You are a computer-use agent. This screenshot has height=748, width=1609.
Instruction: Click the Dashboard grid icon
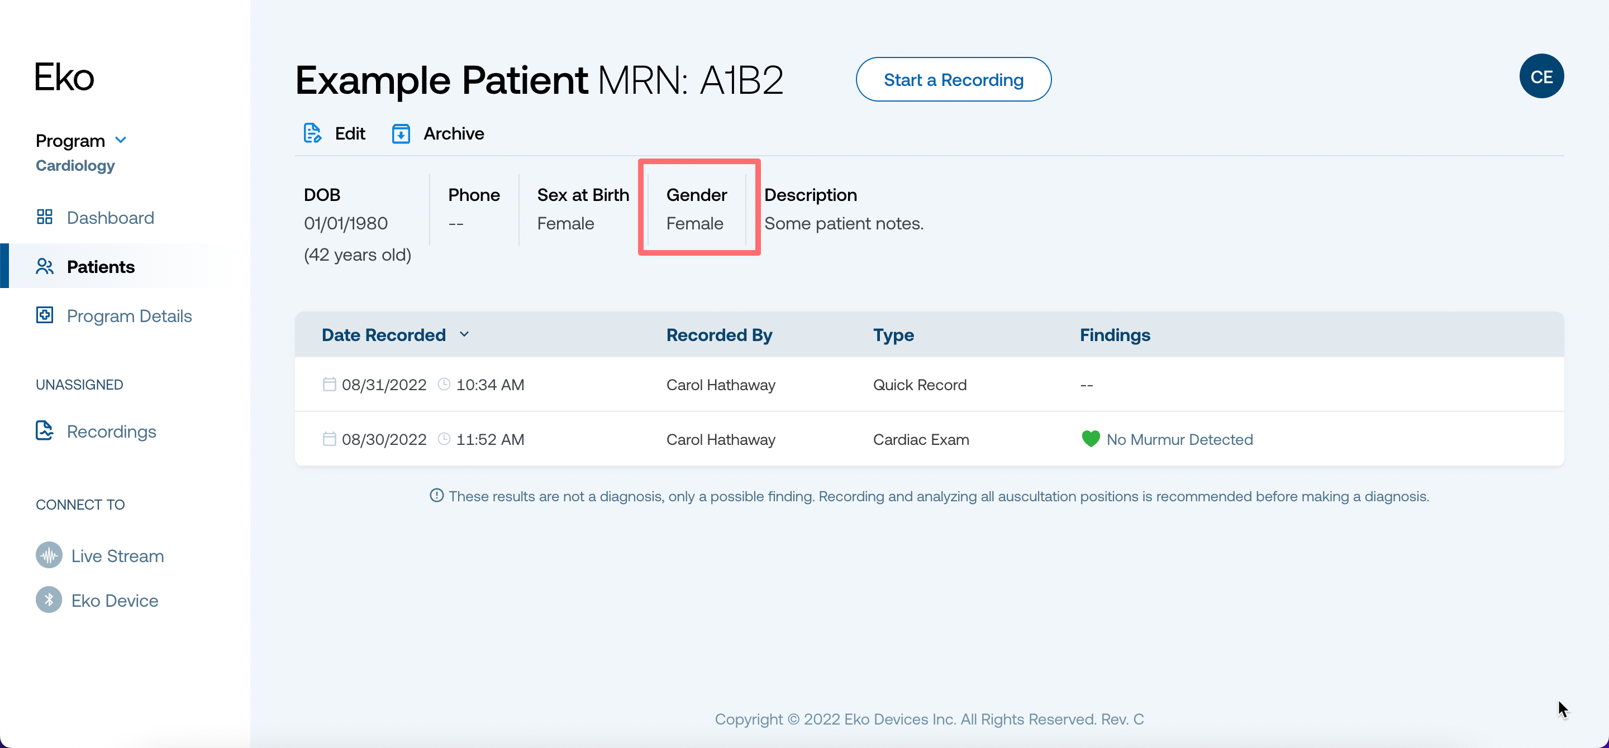(44, 217)
